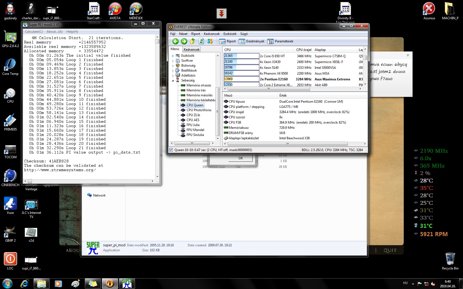The image size is (463, 289).
Task: Click the Érték column header
Action: (322, 96)
